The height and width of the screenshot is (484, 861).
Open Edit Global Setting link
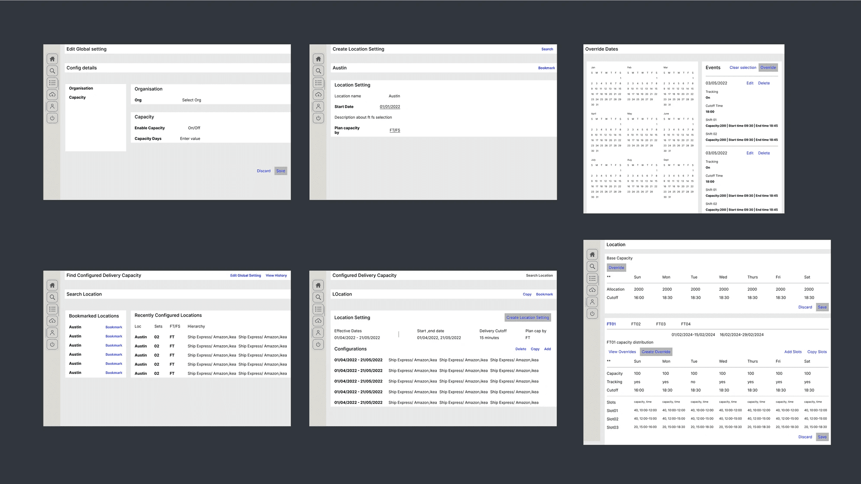pos(246,276)
